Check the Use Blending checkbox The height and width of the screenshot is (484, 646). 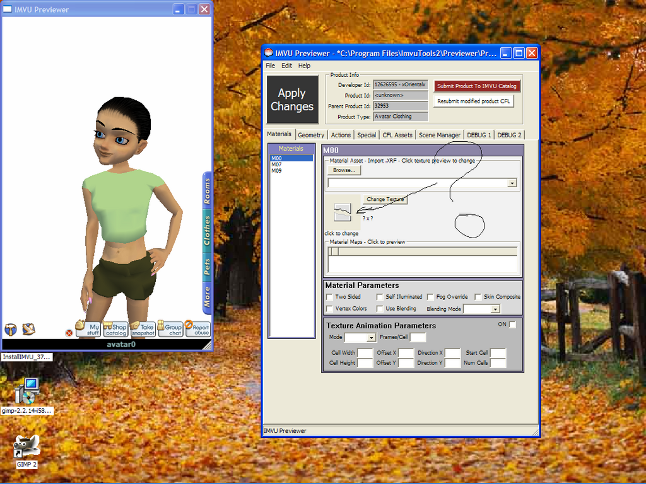[x=379, y=309]
